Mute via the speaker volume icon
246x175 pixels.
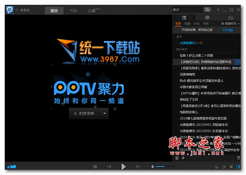[153, 167]
